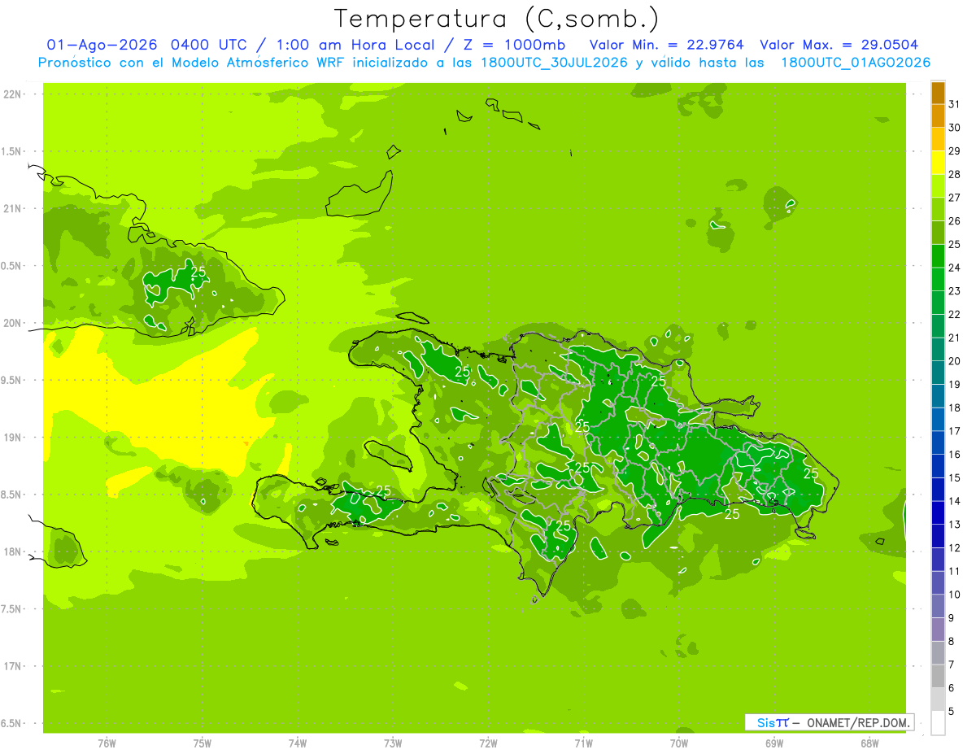Click the 76W longitude axis label

107,743
